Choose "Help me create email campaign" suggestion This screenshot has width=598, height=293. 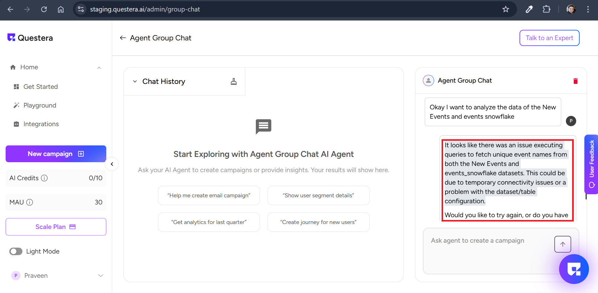209,195
